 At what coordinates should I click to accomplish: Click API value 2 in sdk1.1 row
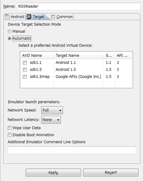pyautogui.click(x=118, y=63)
